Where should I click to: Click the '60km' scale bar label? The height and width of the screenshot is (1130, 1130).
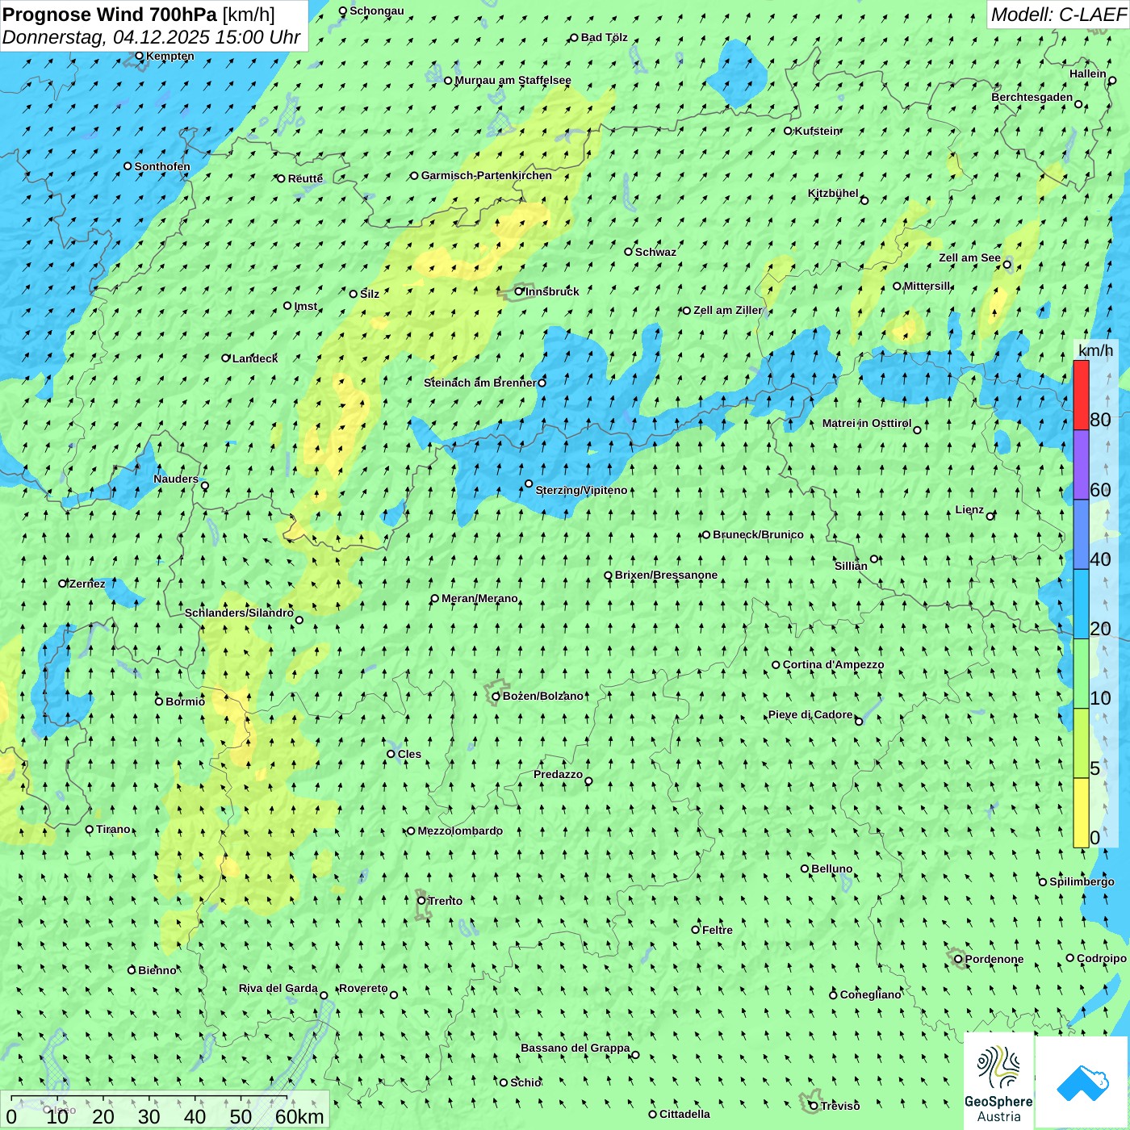click(299, 1116)
